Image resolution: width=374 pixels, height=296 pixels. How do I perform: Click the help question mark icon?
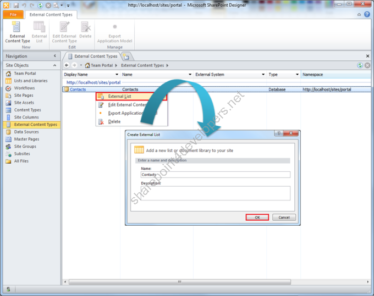tap(367, 14)
